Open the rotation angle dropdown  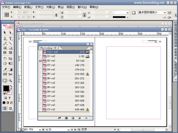(x=107, y=12)
